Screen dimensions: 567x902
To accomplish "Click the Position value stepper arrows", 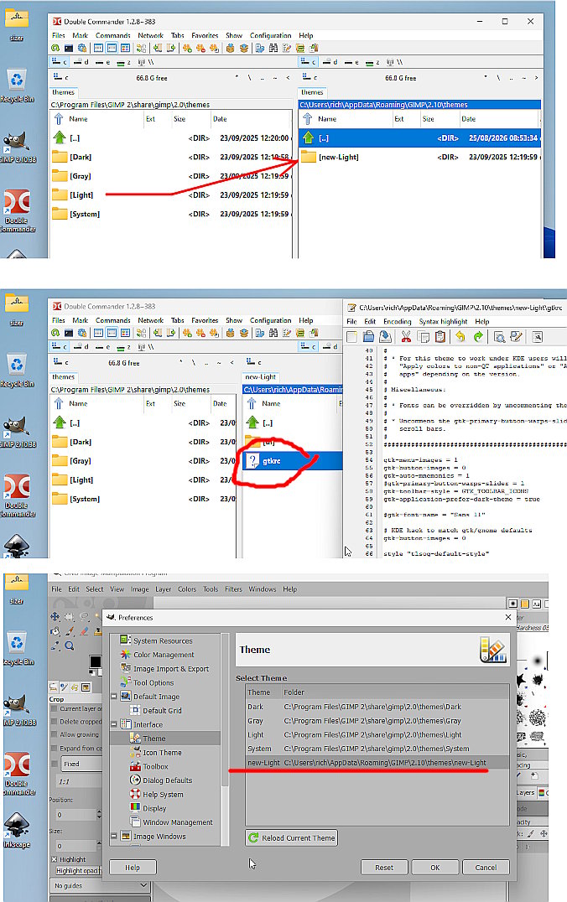I will [99, 815].
